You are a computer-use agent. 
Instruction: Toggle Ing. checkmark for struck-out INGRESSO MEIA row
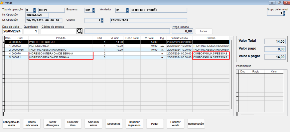pos(162,46)
